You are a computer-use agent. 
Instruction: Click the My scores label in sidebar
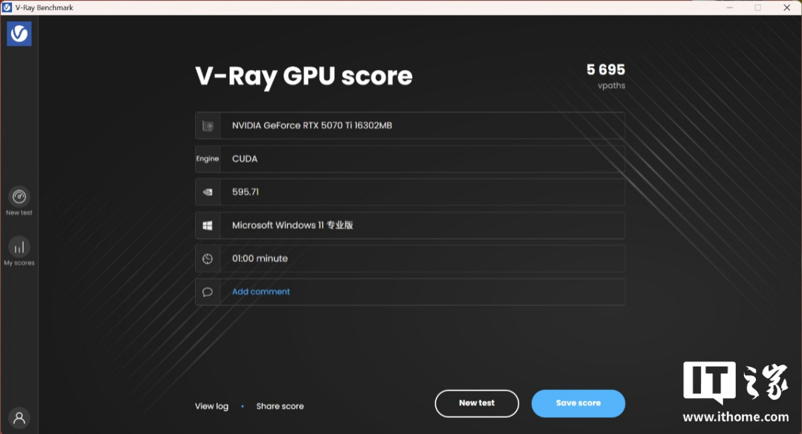(x=19, y=263)
